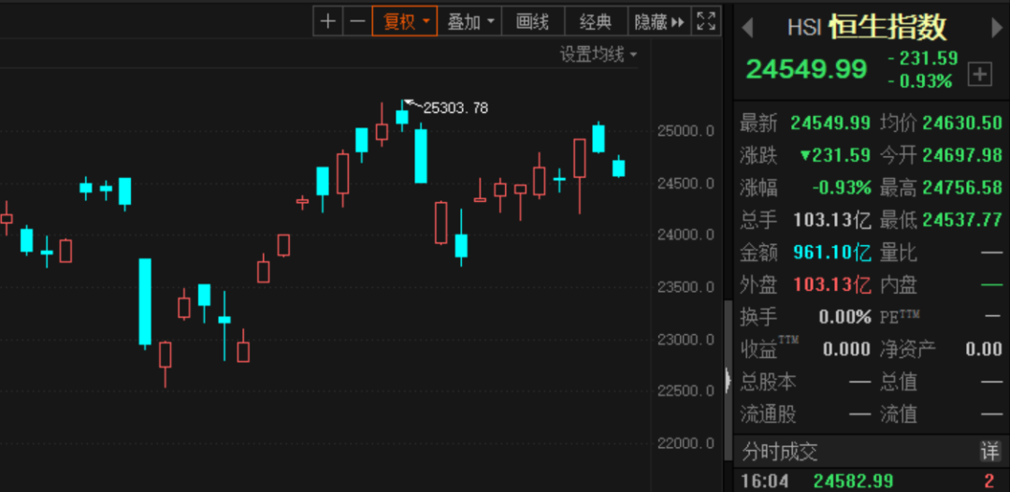Click the HSI ticker code label
Viewport: 1010px width, 492px height.
tap(803, 28)
